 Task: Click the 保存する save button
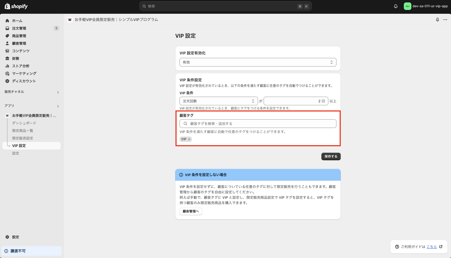(330, 156)
